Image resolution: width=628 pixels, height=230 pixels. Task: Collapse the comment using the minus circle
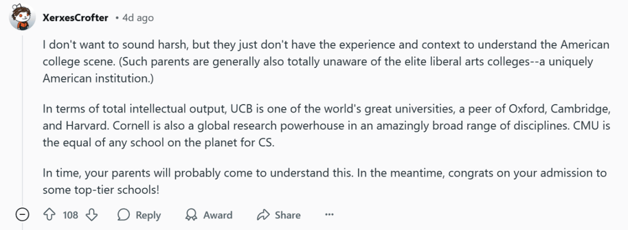(x=23, y=215)
